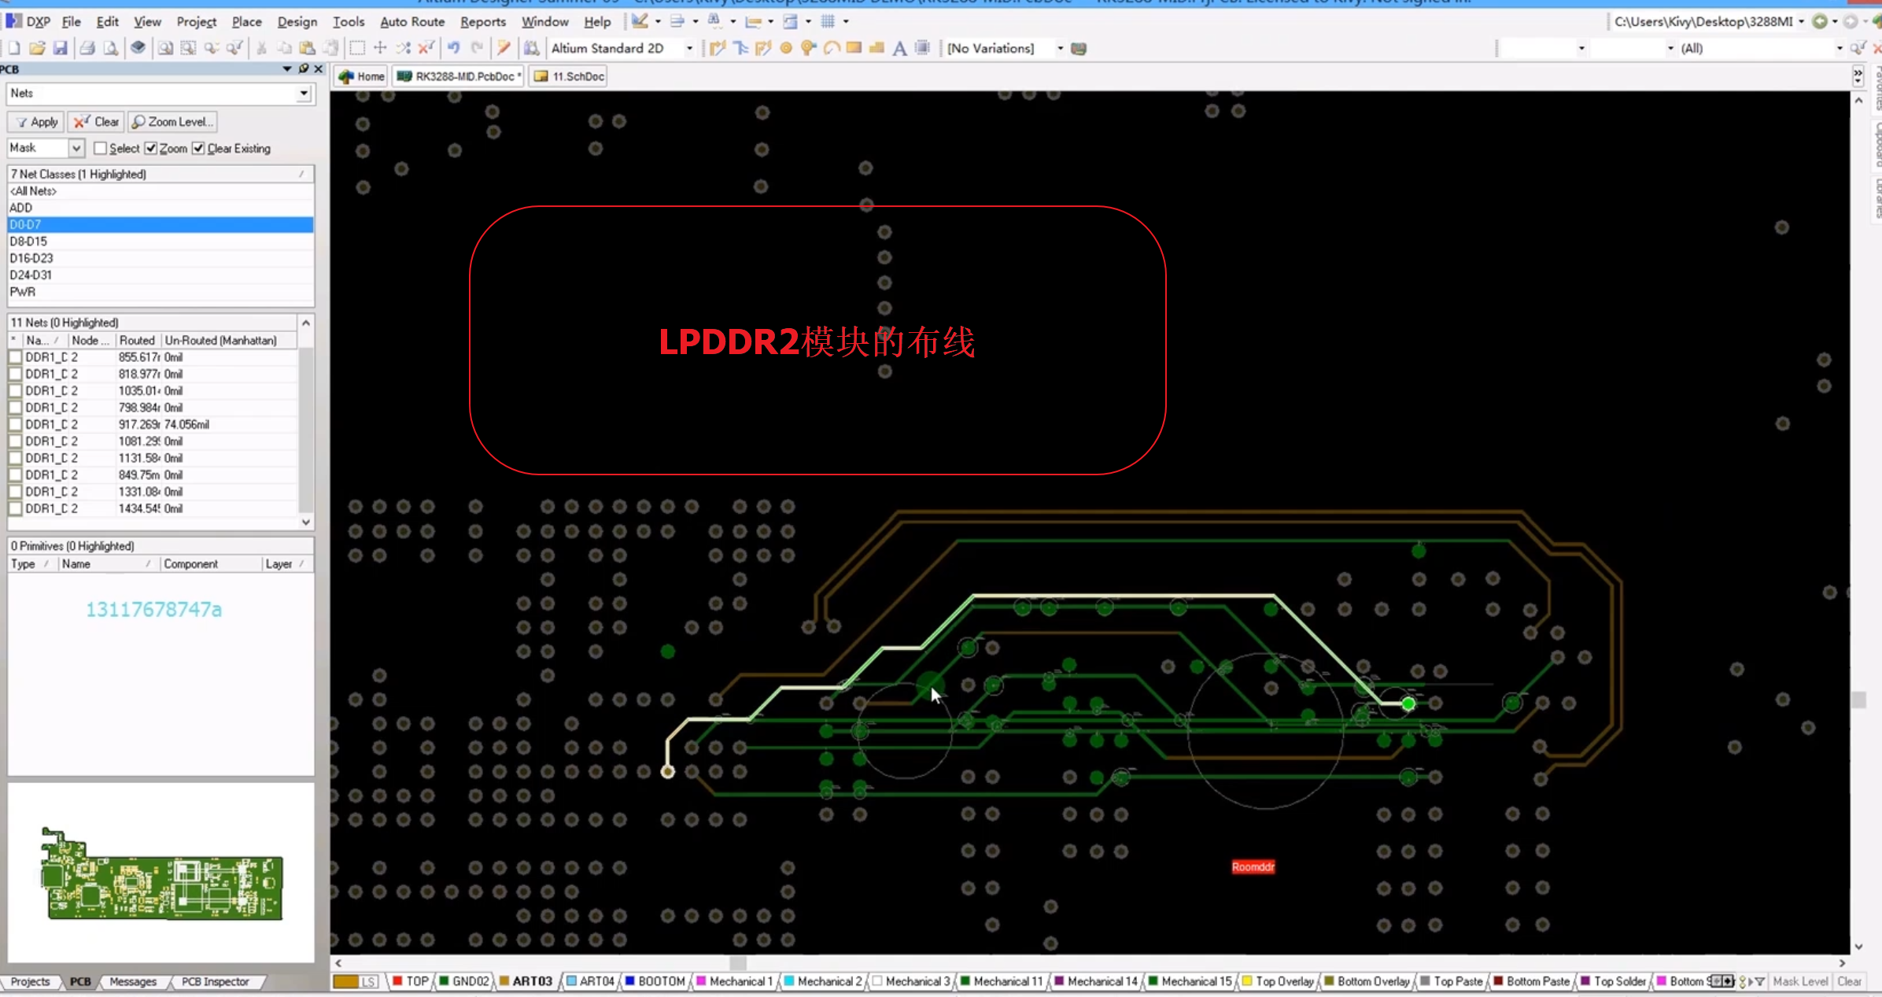
Task: Select the TOP layer red swatch tab
Action: (x=410, y=981)
